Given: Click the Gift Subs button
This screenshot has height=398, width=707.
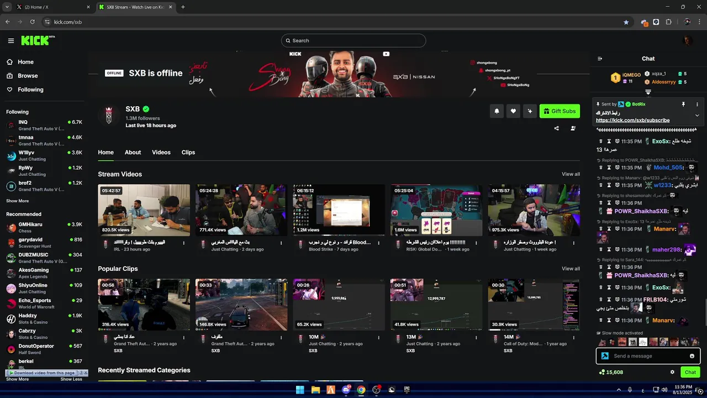Looking at the screenshot, I should 560,111.
